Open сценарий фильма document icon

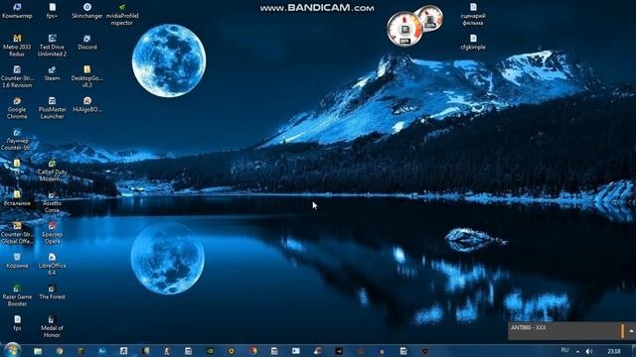coord(473,15)
